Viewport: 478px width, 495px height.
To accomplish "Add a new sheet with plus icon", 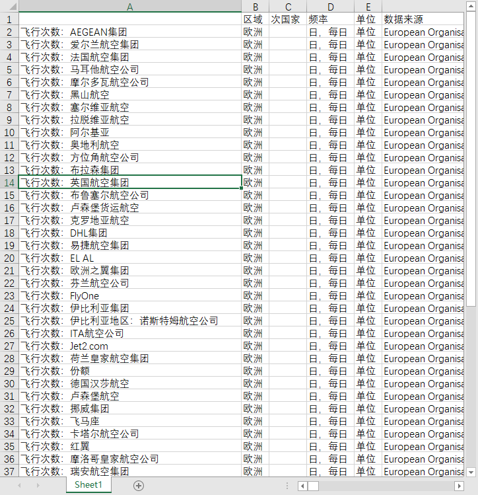I will 139,486.
